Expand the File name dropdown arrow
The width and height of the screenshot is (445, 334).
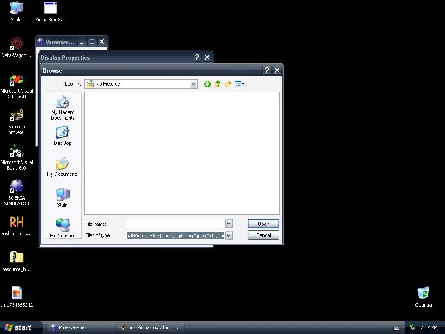229,224
